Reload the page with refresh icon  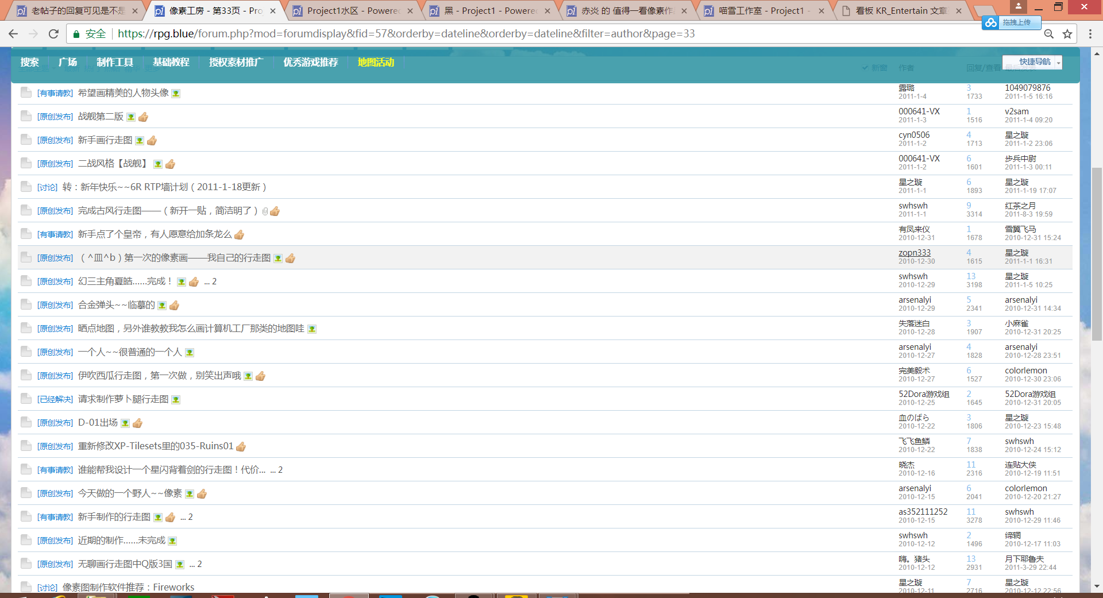53,34
